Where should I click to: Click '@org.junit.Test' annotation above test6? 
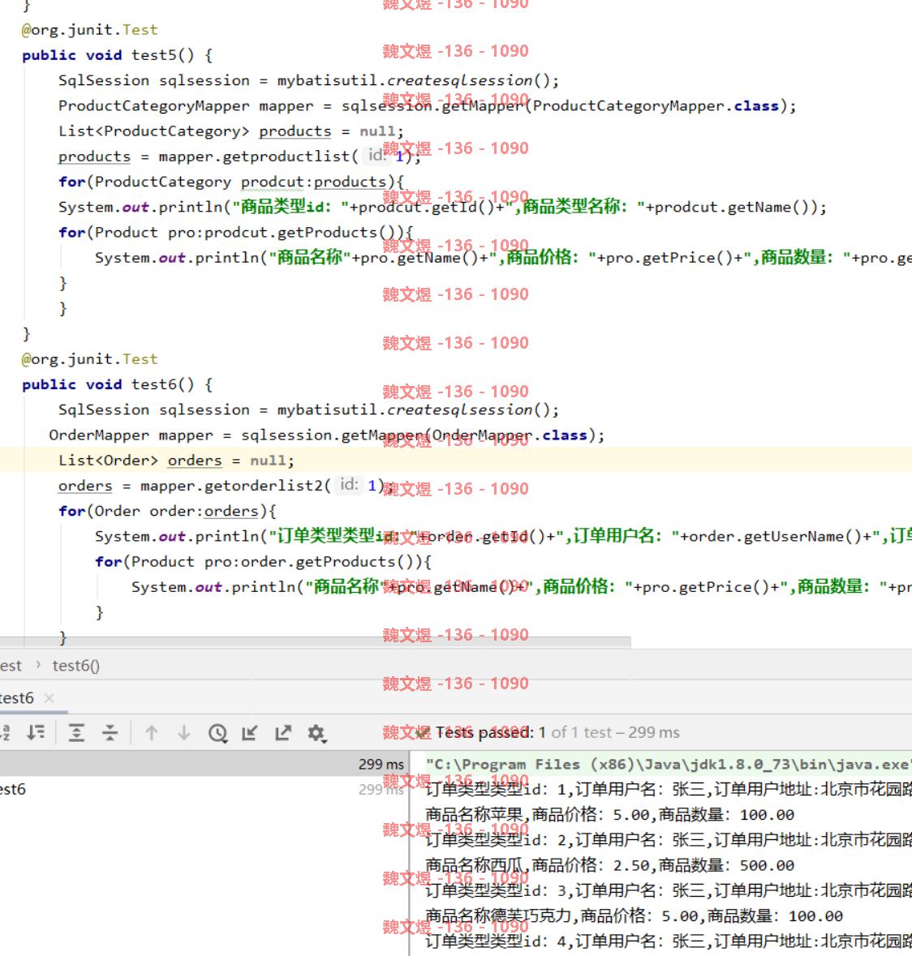pyautogui.click(x=90, y=359)
